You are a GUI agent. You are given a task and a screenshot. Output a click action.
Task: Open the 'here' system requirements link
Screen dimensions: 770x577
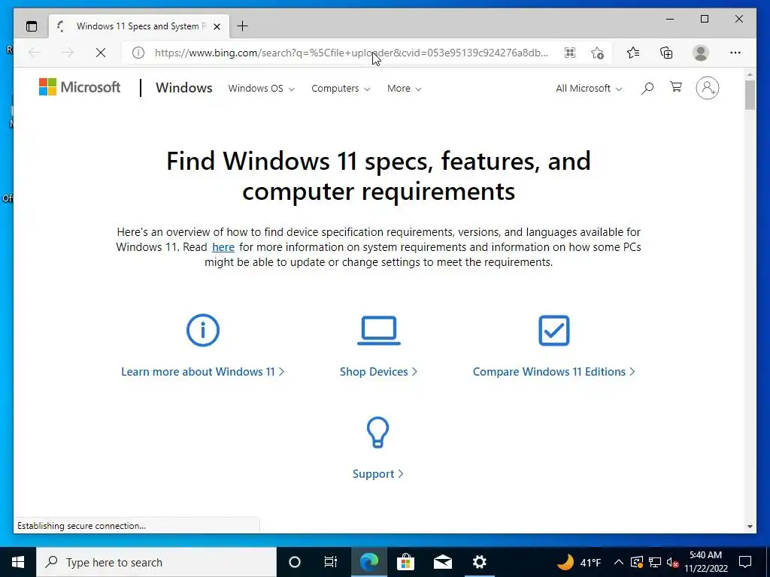[223, 247]
